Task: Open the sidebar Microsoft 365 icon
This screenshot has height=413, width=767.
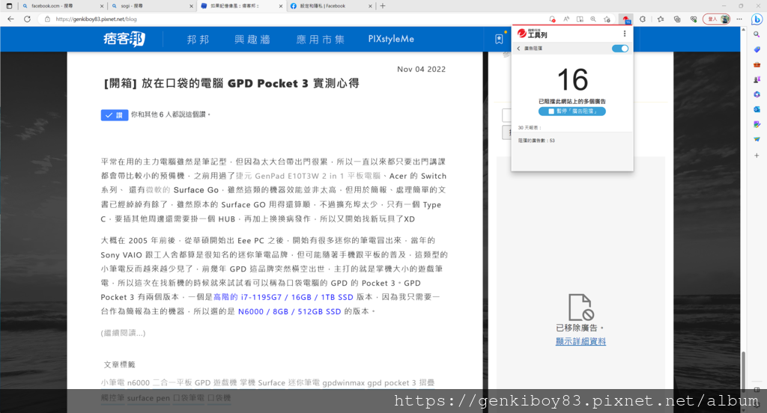Action: click(757, 94)
